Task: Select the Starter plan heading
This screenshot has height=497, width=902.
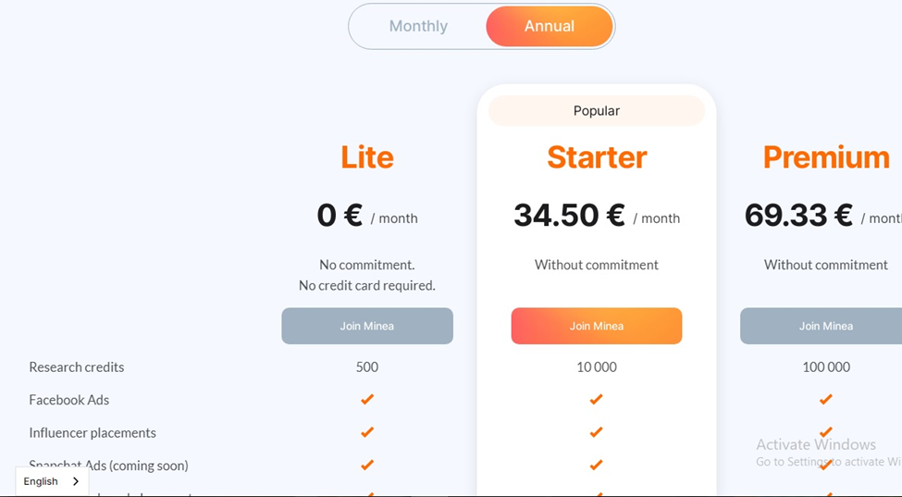Action: (x=597, y=157)
